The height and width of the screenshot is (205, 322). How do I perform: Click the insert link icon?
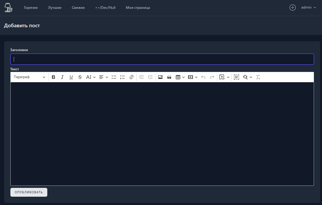pos(132,77)
